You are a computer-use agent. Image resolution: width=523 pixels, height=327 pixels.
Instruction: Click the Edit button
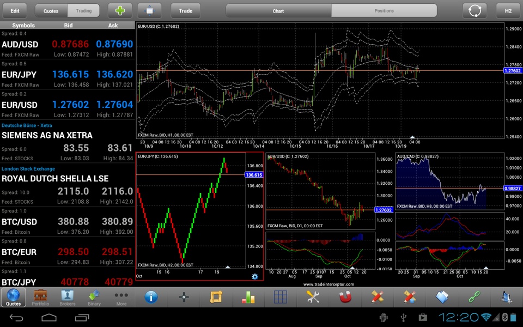click(15, 11)
